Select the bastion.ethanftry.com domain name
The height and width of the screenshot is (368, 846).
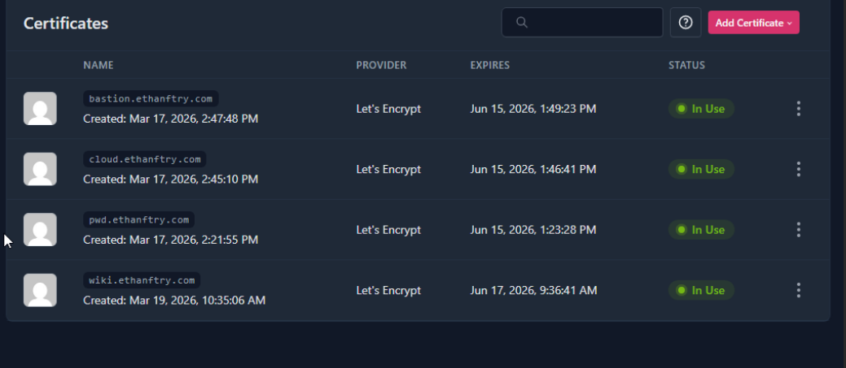point(151,99)
